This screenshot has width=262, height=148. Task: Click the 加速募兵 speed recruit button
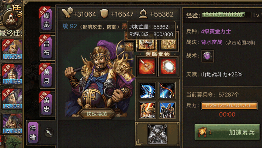point(227,132)
